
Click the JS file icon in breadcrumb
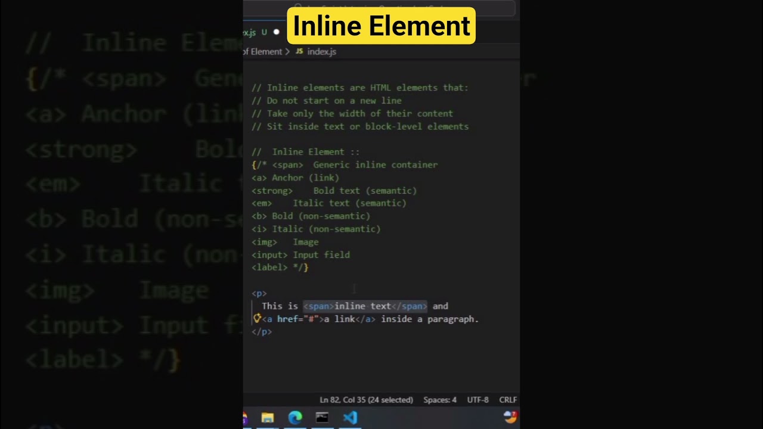click(299, 52)
